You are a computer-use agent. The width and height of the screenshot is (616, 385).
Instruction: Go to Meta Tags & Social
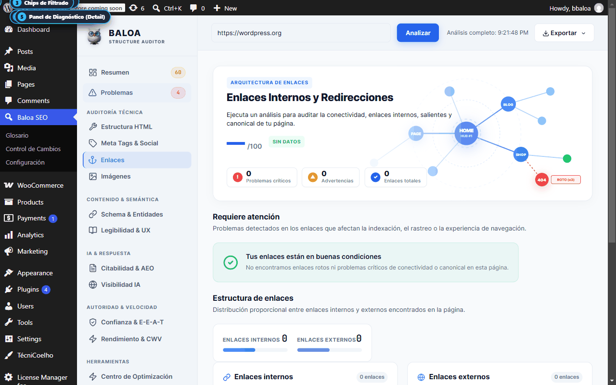pos(137,143)
